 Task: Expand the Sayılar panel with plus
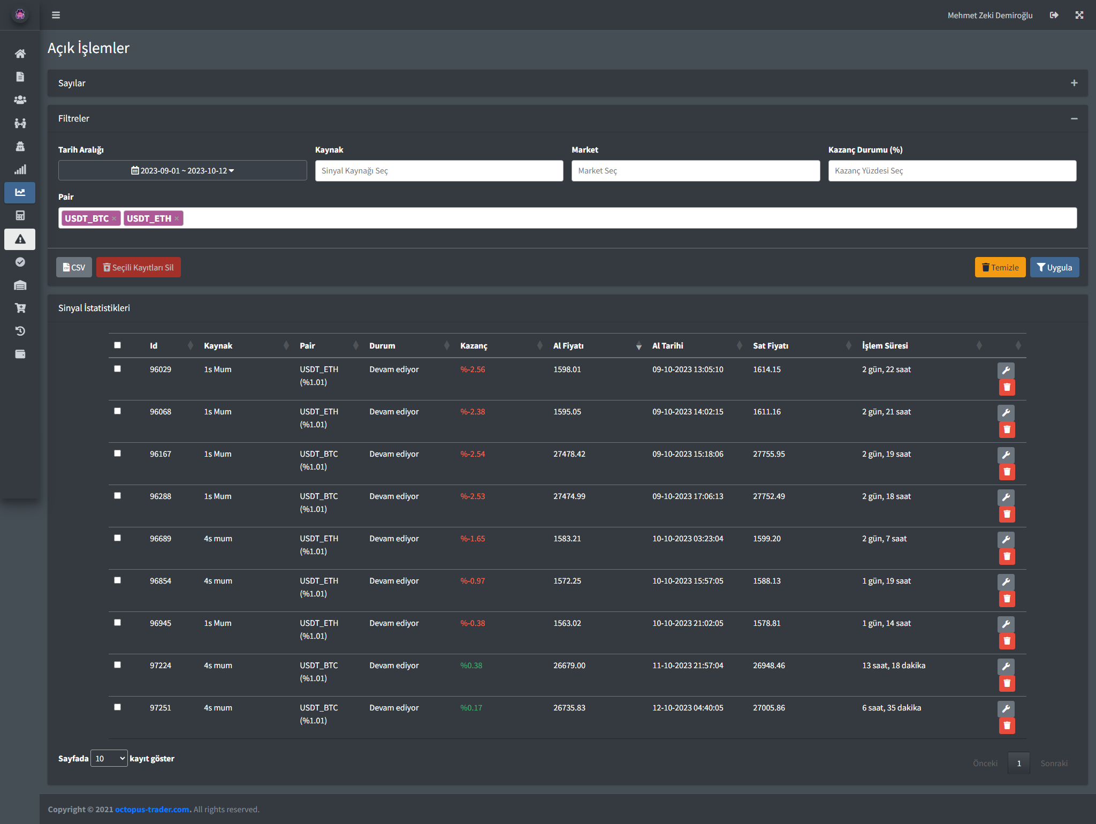click(x=1074, y=83)
